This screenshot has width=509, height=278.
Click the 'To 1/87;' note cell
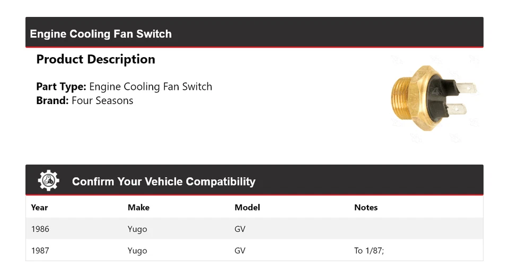pos(369,251)
